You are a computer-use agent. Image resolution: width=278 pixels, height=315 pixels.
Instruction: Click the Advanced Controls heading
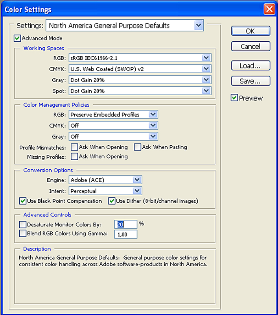point(47,215)
